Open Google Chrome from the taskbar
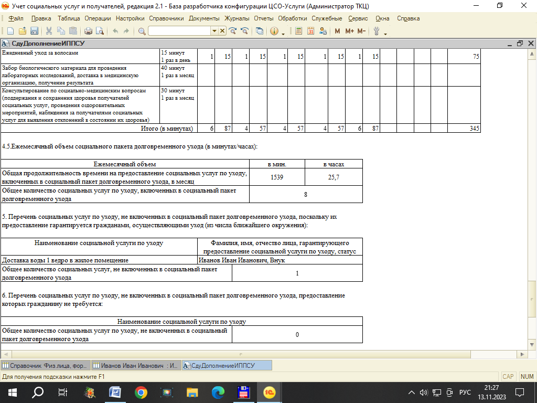Viewport: 537px width, 403px height. [x=141, y=392]
